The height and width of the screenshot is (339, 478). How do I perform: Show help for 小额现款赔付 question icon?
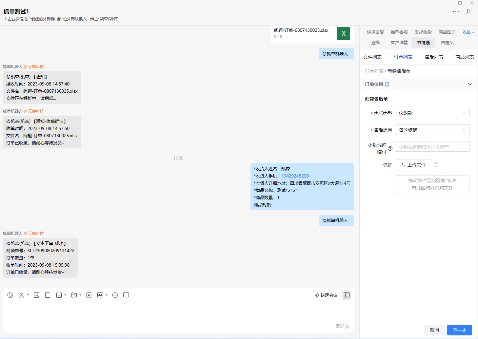pyautogui.click(x=390, y=148)
